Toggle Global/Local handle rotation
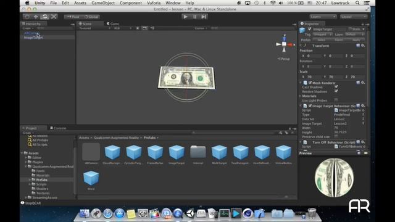395x222 pixels. click(91, 17)
